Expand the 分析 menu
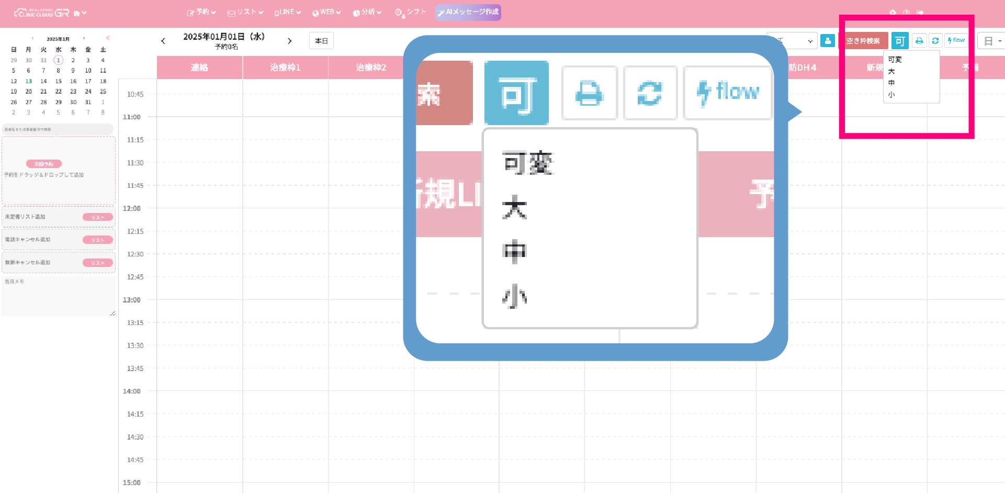Viewport: 1005px width, 493px height. [367, 13]
